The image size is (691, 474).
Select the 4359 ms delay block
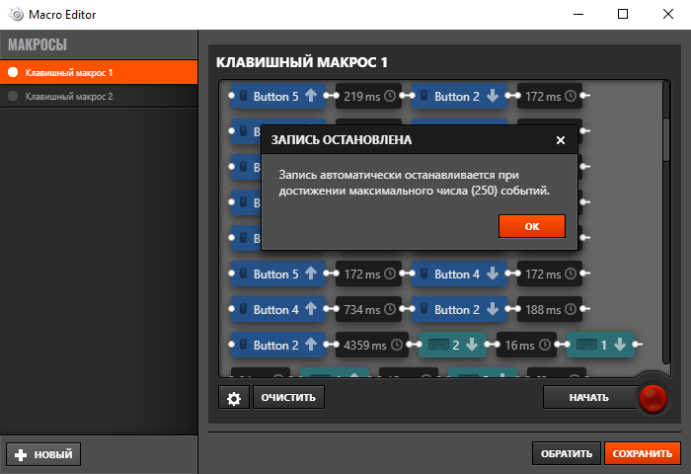click(372, 345)
